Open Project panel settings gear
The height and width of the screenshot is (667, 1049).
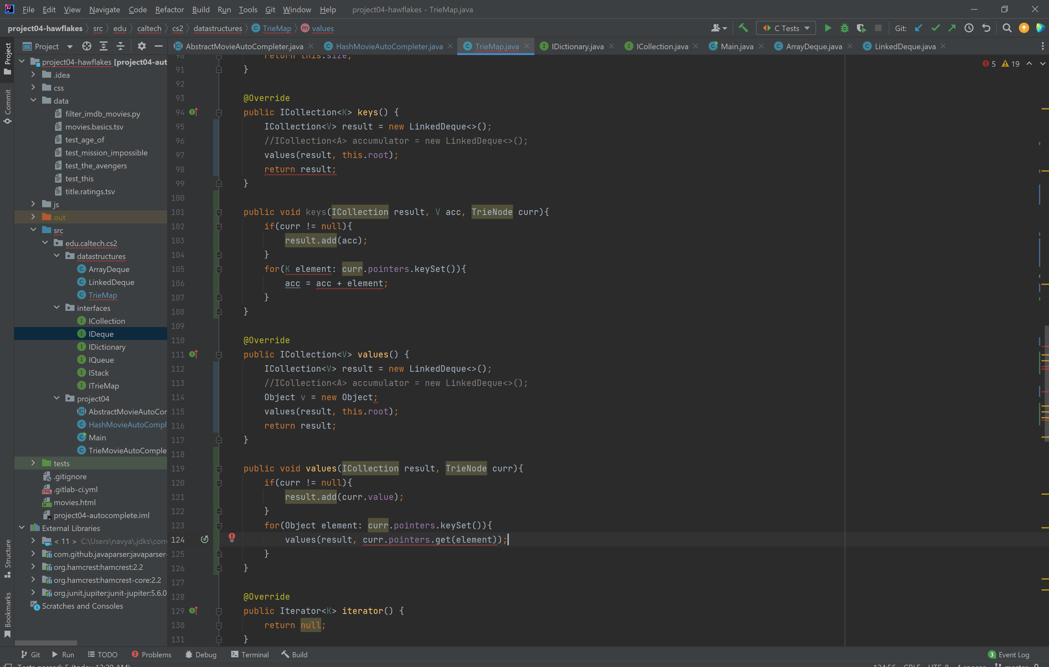click(142, 46)
